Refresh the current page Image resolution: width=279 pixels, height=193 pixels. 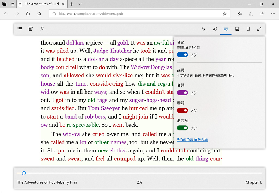[28, 14]
